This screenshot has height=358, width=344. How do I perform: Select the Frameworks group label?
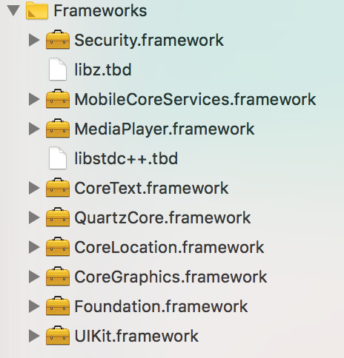pos(100,10)
